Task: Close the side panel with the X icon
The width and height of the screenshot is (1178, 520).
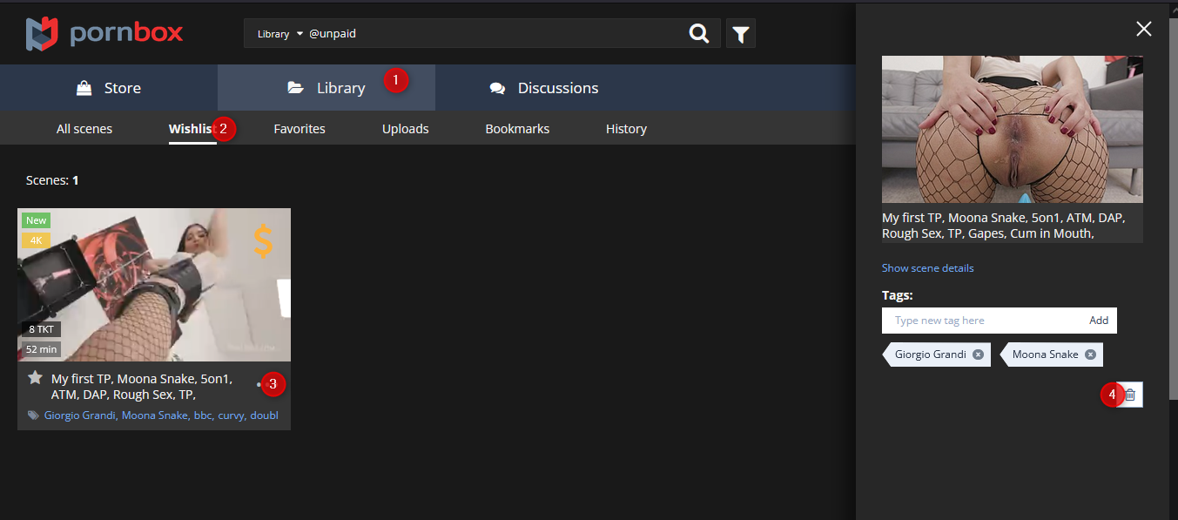Action: (x=1143, y=29)
